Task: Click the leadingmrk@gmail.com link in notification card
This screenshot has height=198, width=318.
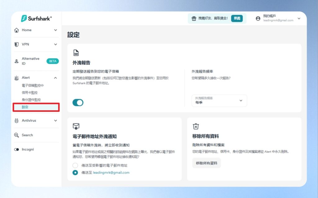Action: click(x=111, y=173)
